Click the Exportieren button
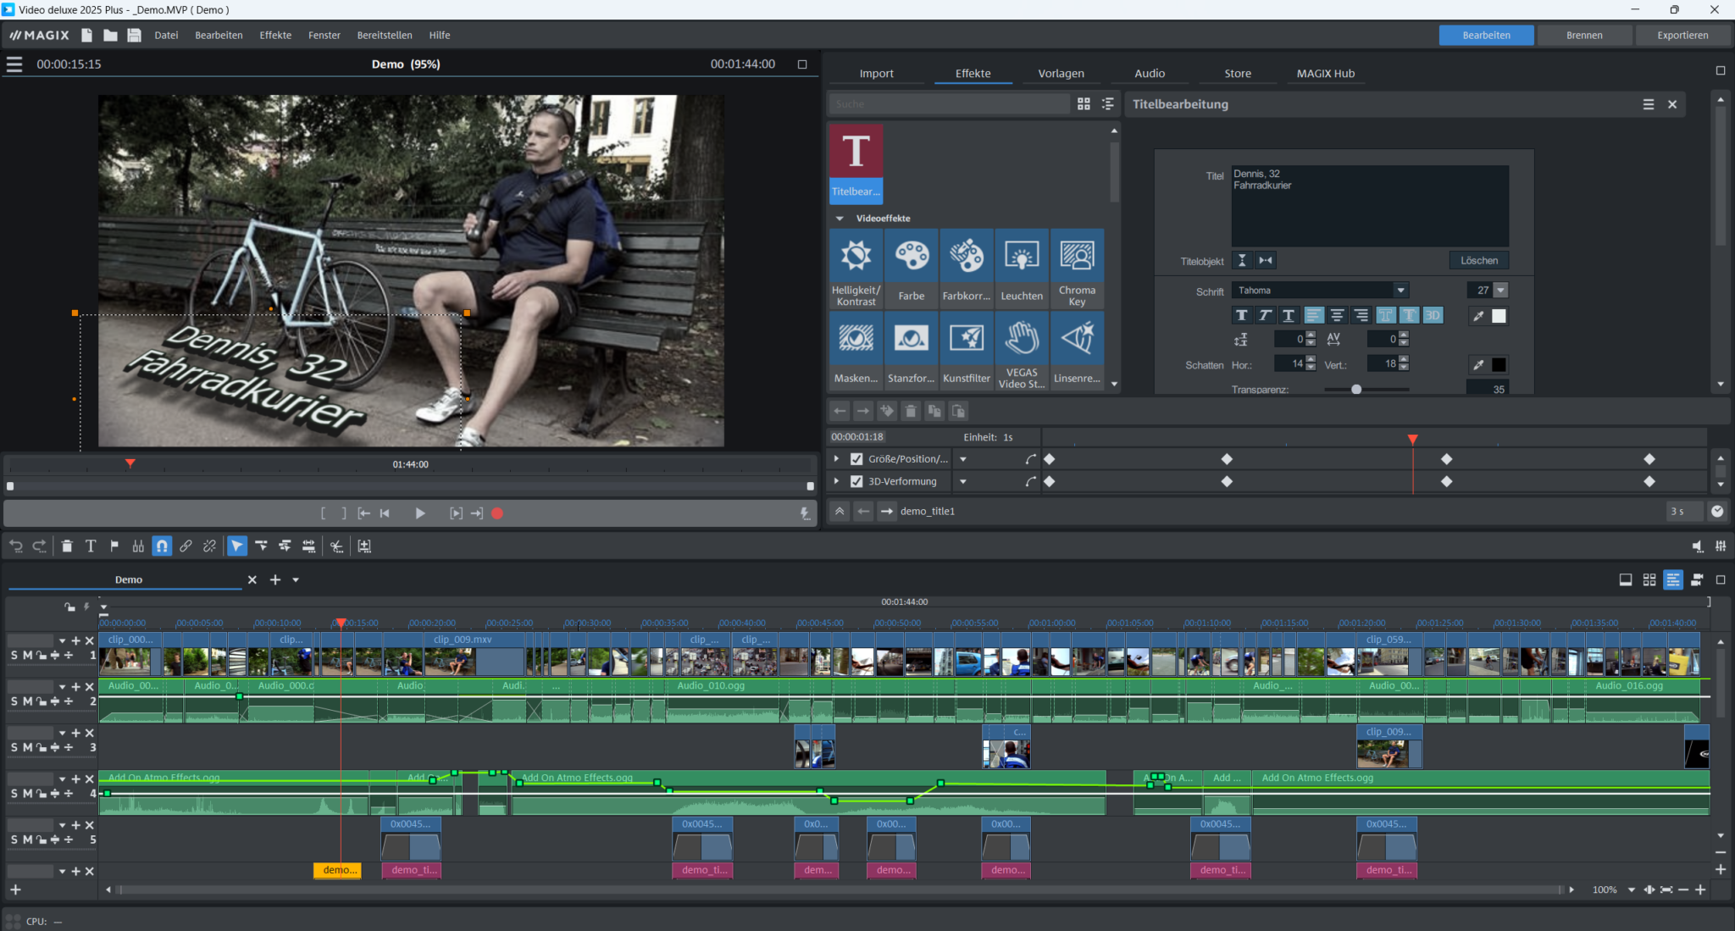This screenshot has height=931, width=1735. 1682,35
